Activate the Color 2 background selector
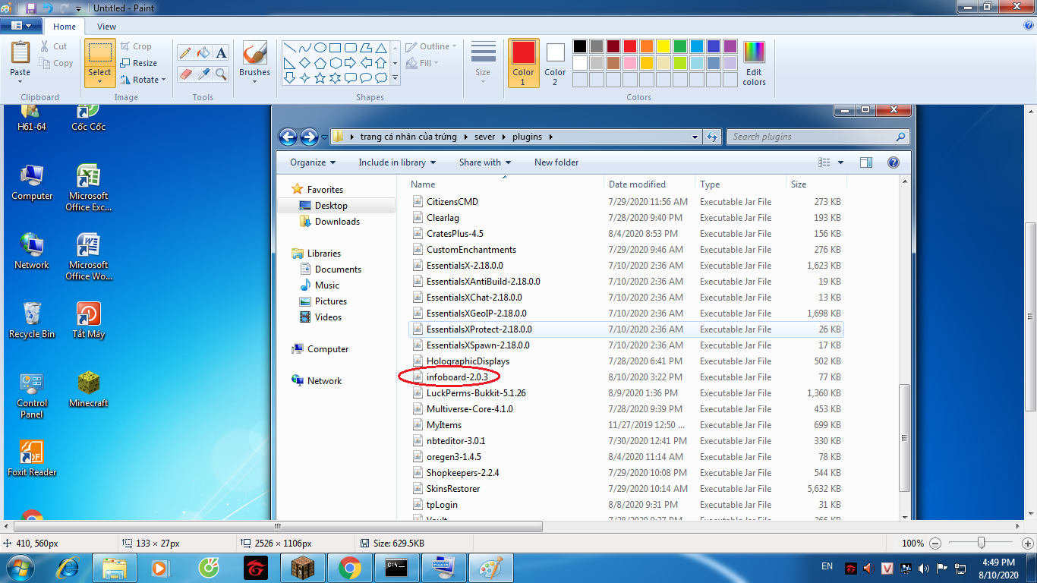 click(x=555, y=62)
